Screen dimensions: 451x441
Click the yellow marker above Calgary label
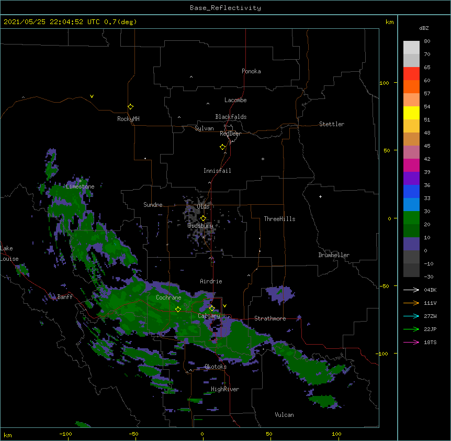pyautogui.click(x=212, y=308)
